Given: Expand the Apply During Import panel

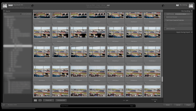Looking at the screenshot, I should pos(192,32).
